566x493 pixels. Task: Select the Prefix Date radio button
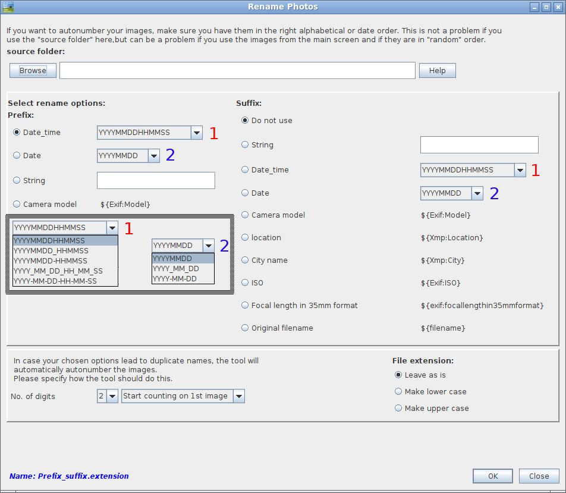coord(17,155)
